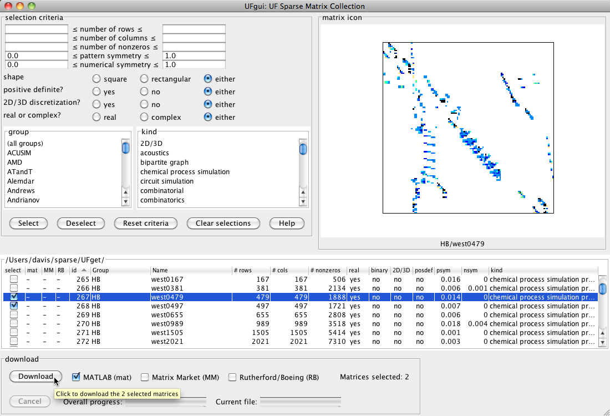610x416 pixels.
Task: Select the square shape radio button
Action: click(96, 79)
